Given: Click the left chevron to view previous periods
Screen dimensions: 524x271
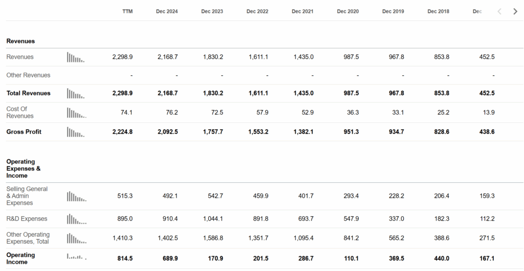Looking at the screenshot, I should click(499, 11).
